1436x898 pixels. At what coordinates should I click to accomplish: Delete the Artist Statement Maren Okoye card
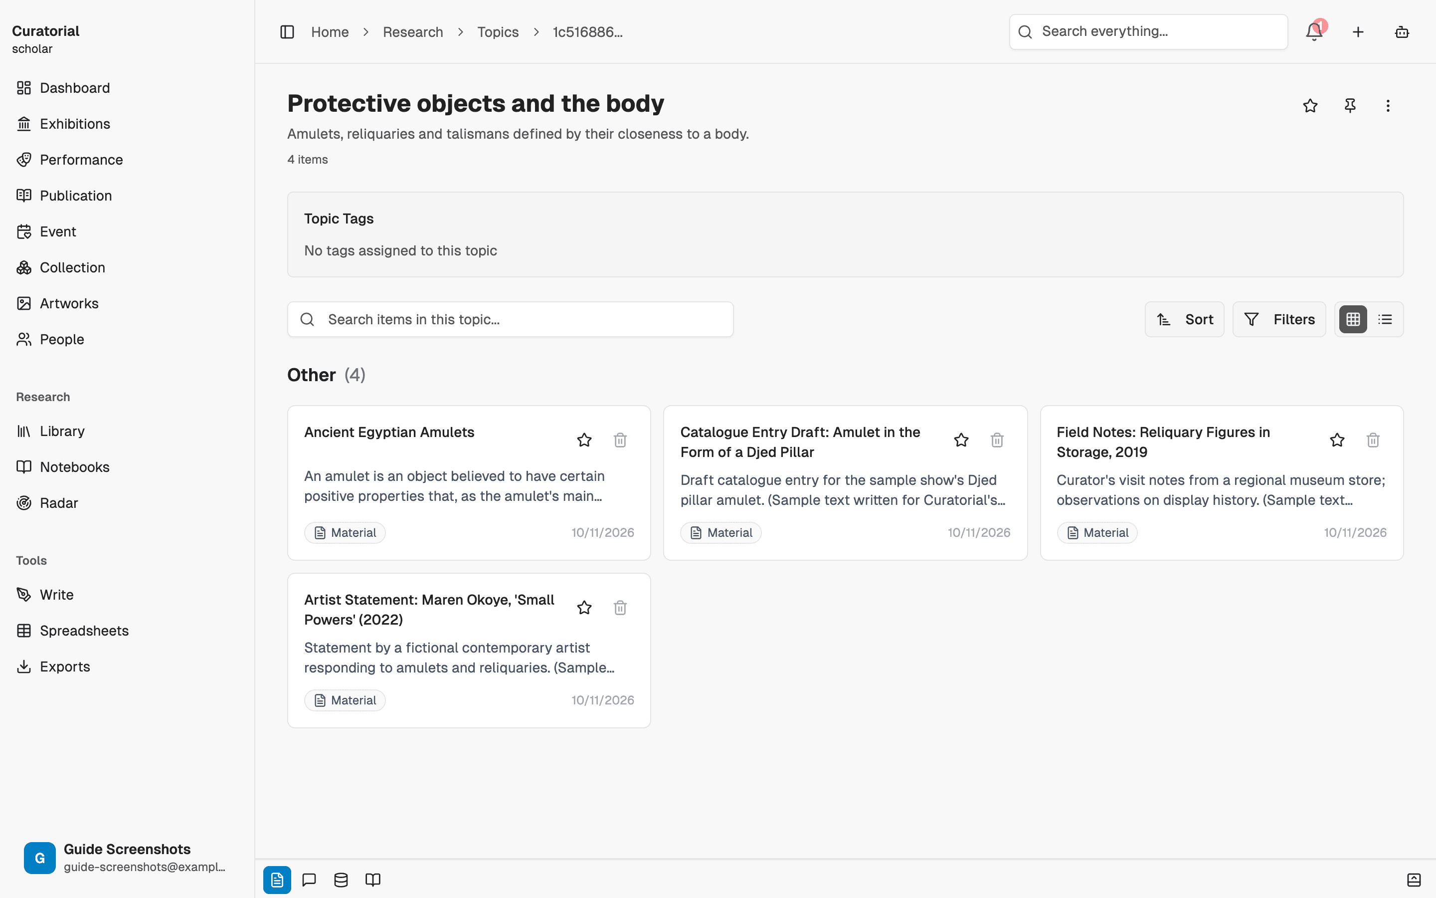[620, 608]
